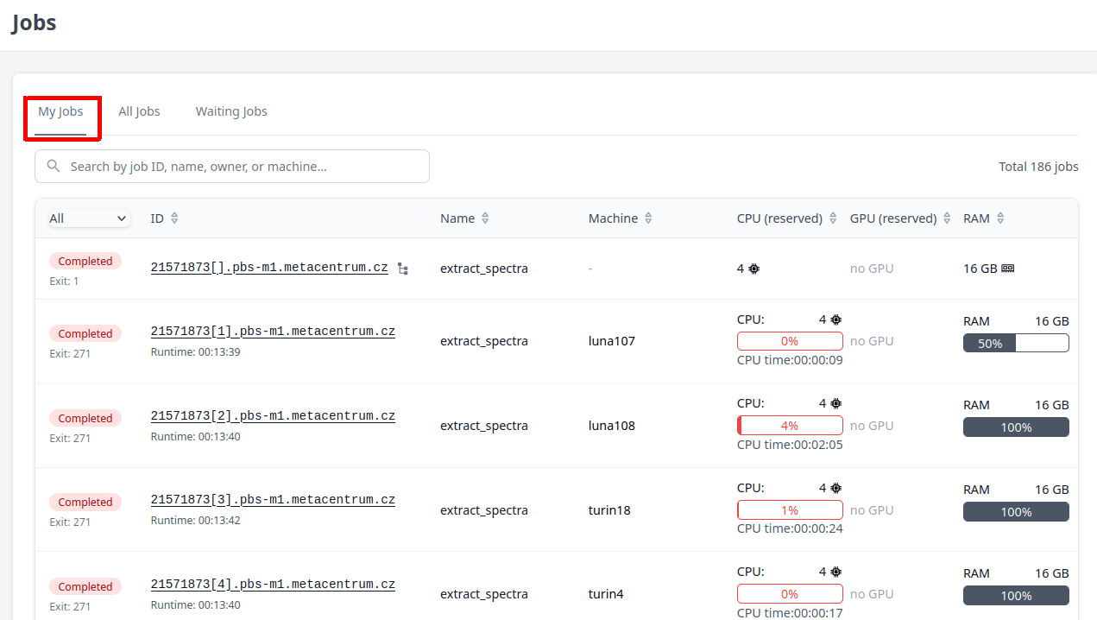Open the Waiting Jobs tab

pos(231,111)
